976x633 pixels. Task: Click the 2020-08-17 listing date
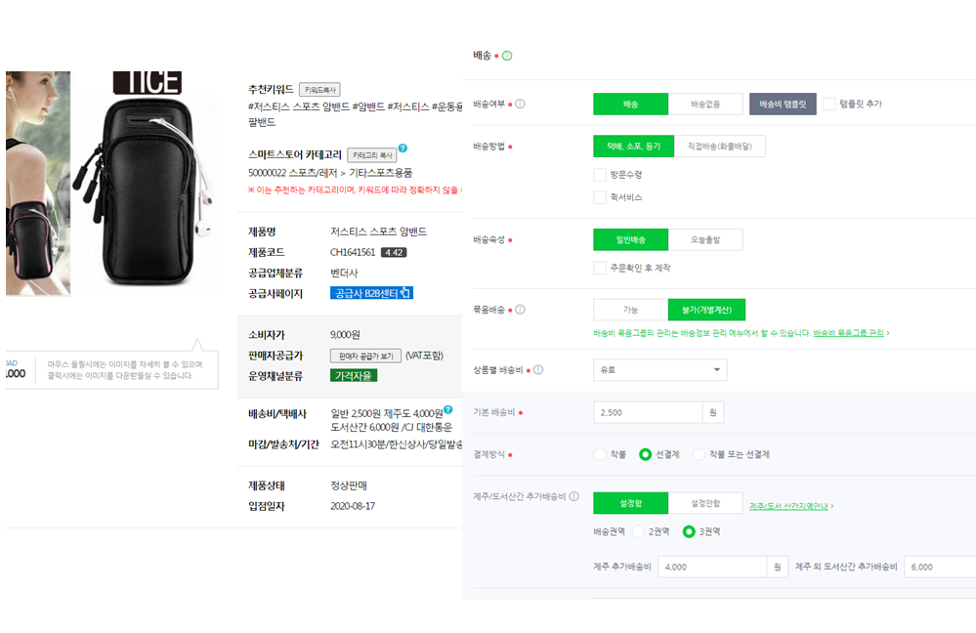[x=353, y=506]
